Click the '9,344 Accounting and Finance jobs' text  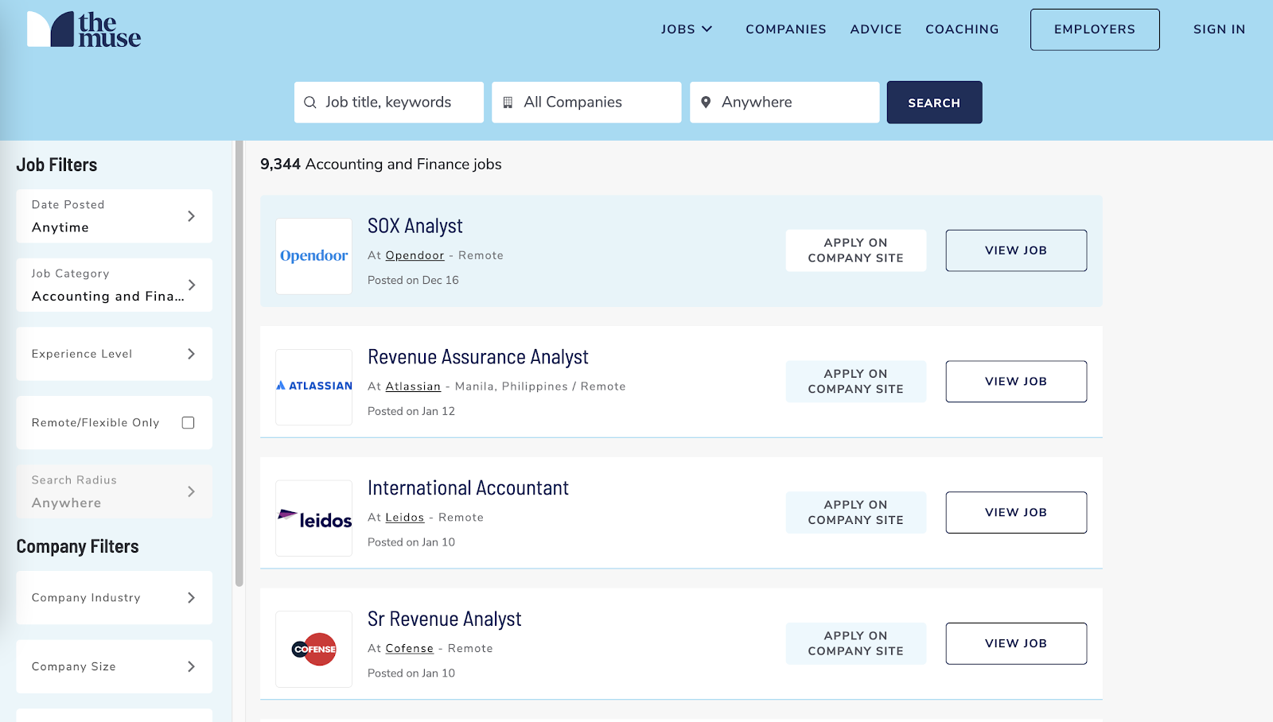click(381, 165)
